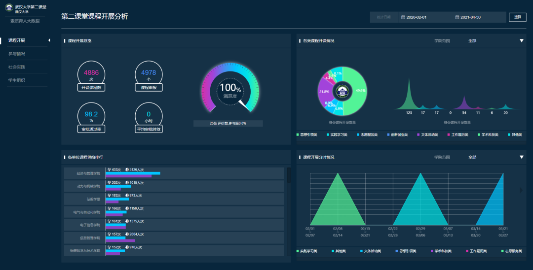Screen dimensions: 533x270
Task: Click the scrollbar in the 各单位课程供给排行 list
Action: click(289, 175)
